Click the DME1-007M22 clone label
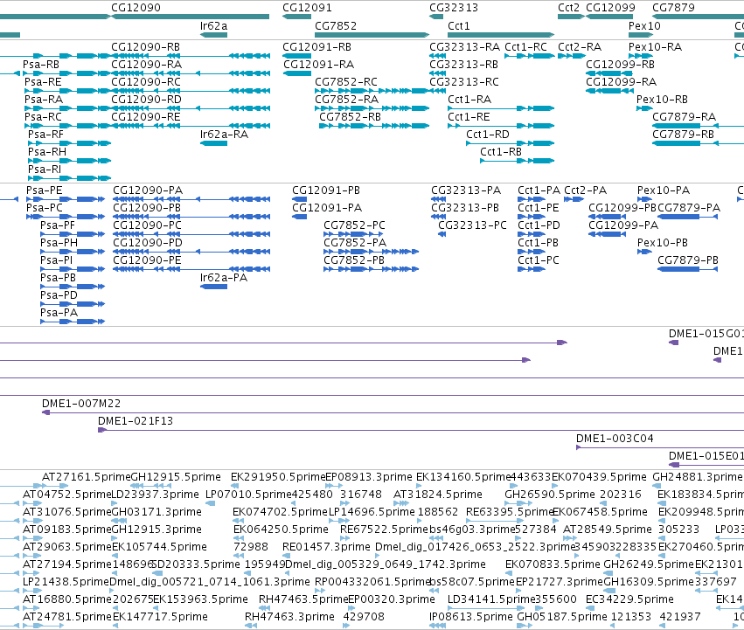Image resolution: width=744 pixels, height=630 pixels. [x=81, y=404]
